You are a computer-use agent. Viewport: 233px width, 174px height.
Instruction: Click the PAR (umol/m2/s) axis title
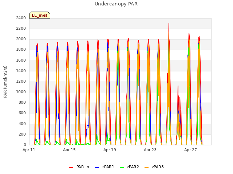5,82
